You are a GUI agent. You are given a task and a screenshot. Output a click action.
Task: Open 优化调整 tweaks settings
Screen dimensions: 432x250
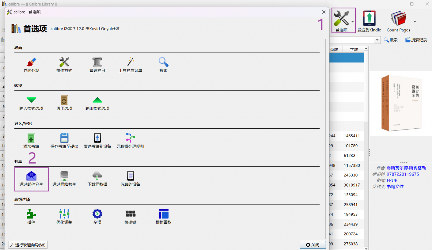click(x=64, y=217)
